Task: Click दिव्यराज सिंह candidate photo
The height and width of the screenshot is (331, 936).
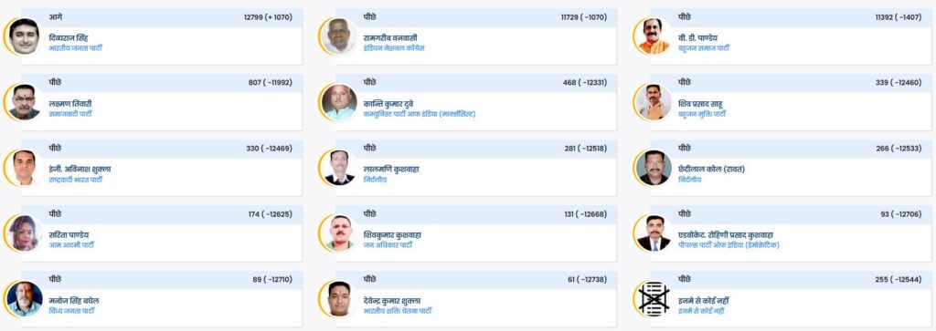Action: click(25, 36)
